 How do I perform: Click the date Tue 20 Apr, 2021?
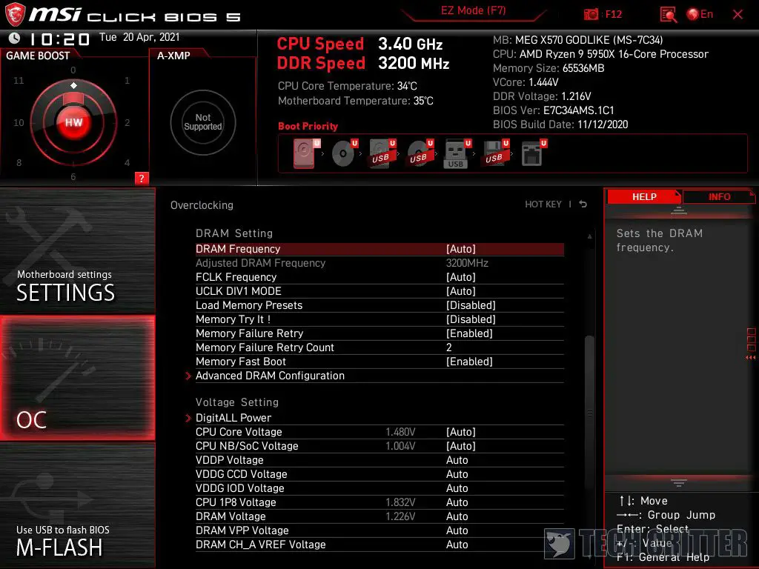coord(139,37)
